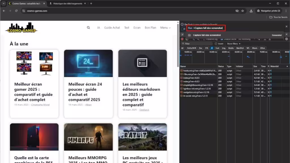This screenshot has width=290, height=163.
Task: Click author link Christophe Morel
Action: click(x=40, y=105)
